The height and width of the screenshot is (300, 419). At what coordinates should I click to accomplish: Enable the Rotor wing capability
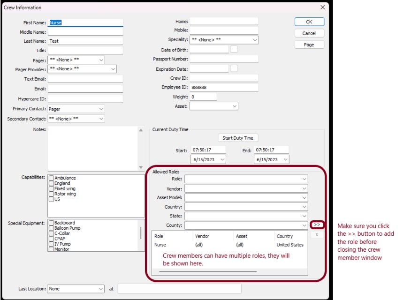[52, 194]
